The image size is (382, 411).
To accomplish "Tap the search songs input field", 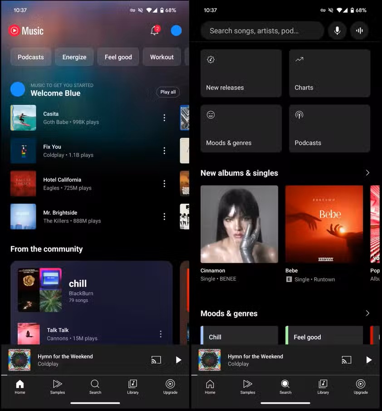I will 262,31.
